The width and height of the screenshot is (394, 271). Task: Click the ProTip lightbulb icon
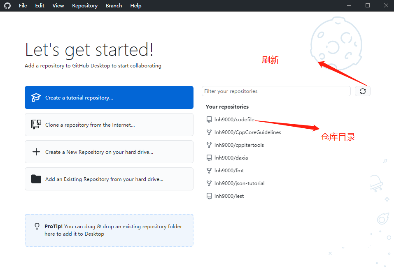coord(37,226)
